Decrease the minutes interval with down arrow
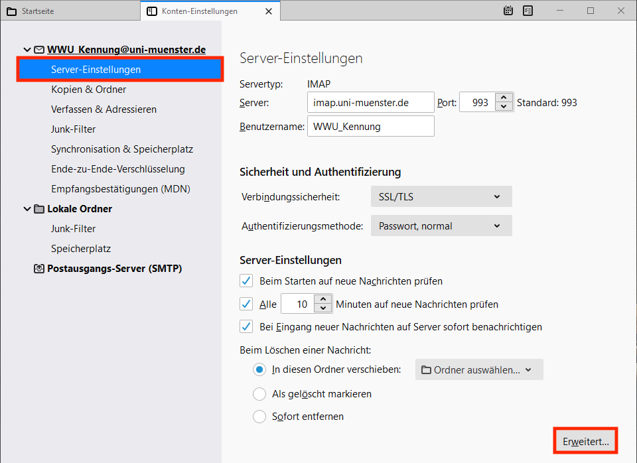Image resolution: width=637 pixels, height=463 pixels. (x=323, y=308)
